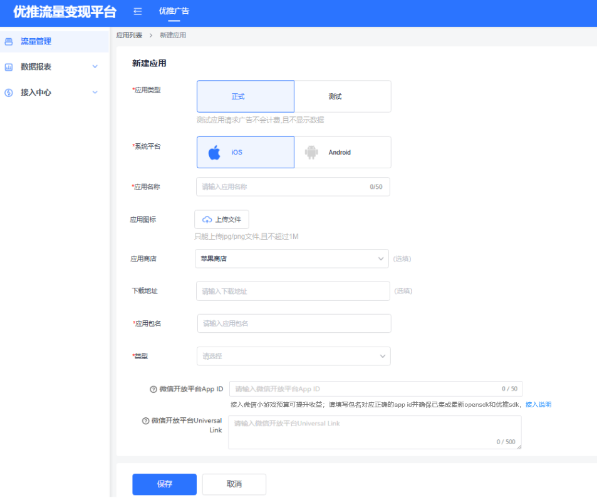597x498 pixels.
Task: Click the 接入中心 coin icon
Action: click(9, 93)
